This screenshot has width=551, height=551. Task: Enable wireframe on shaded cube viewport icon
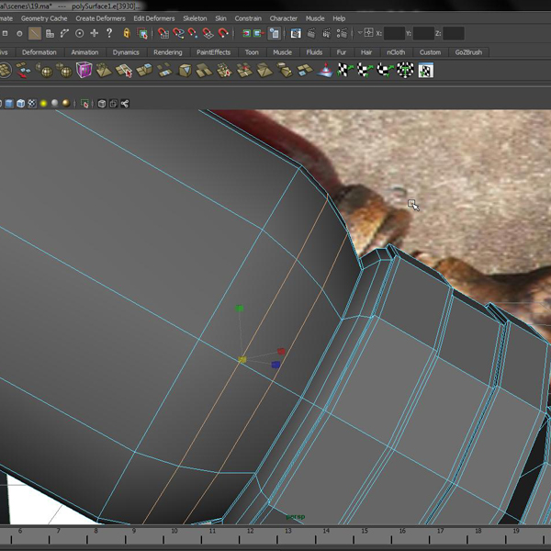coord(21,103)
